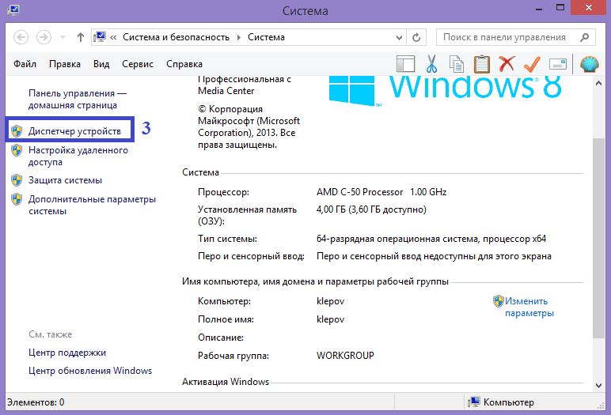Click the Properties card toolbar icon
This screenshot has width=611, height=415.
click(x=558, y=64)
